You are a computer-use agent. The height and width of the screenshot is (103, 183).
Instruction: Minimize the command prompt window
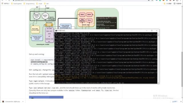point(147,31)
